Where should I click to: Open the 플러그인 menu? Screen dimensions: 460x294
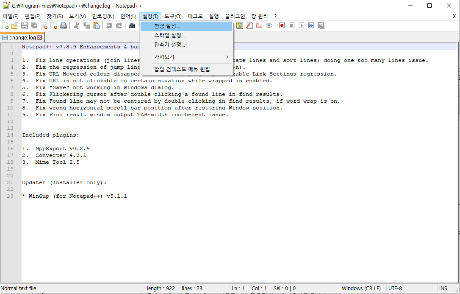[x=235, y=16]
